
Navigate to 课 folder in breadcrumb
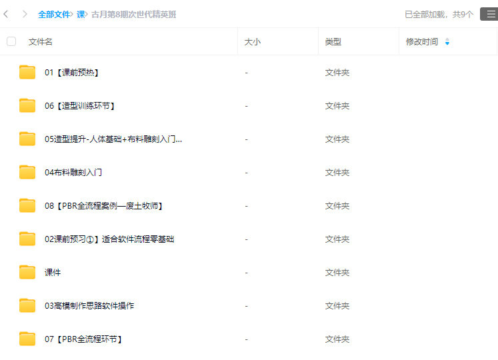point(81,14)
